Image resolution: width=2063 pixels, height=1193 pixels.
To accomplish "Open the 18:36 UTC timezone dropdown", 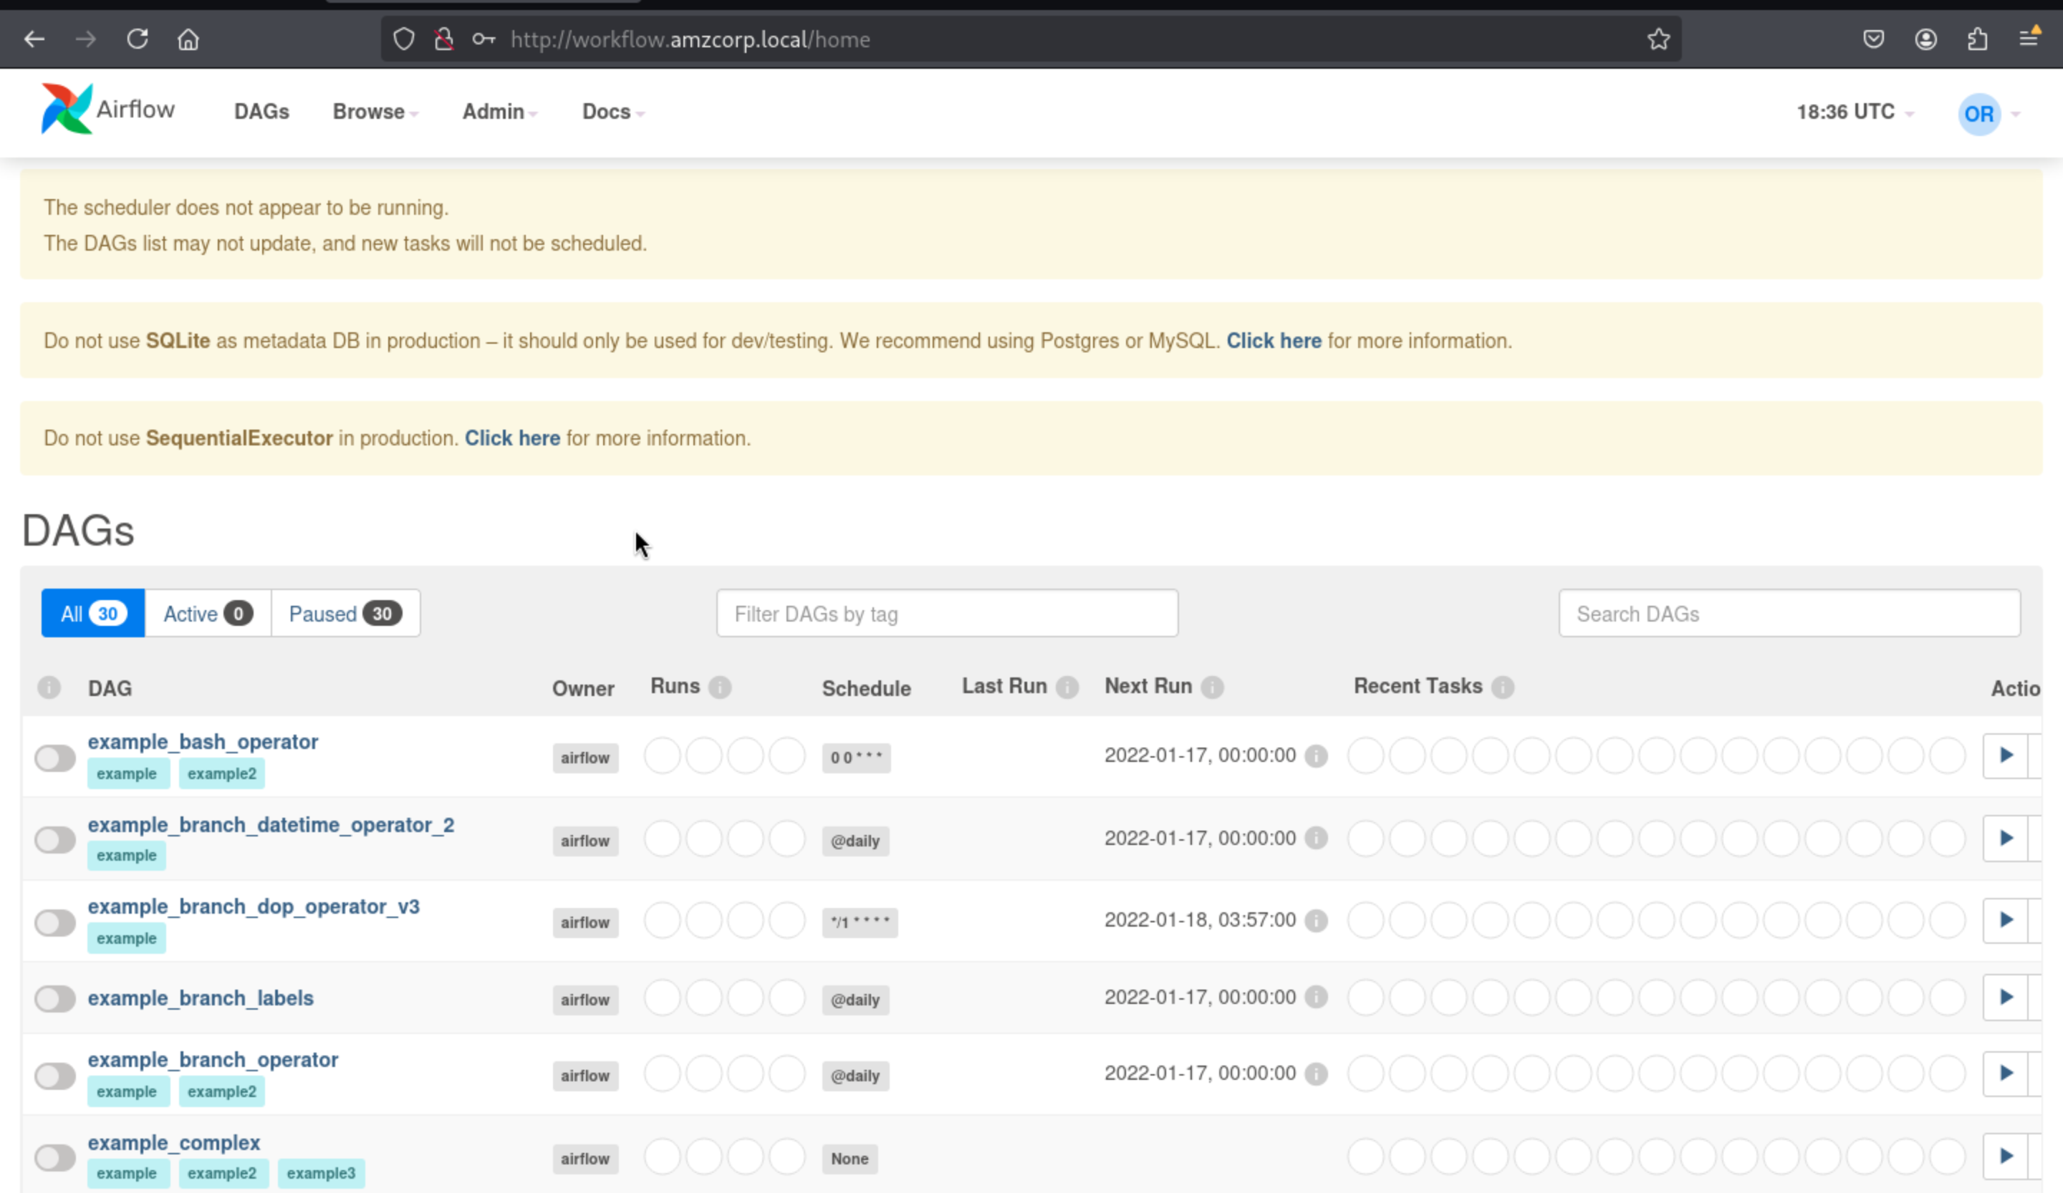I will click(x=1855, y=112).
